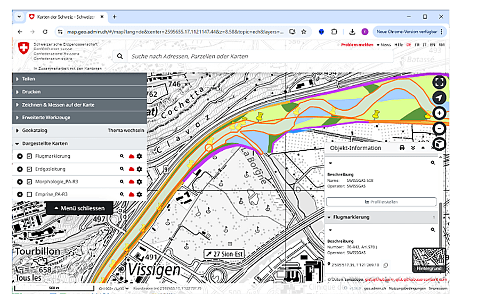
Task: Click the Problem melden link
Action: [x=357, y=45]
